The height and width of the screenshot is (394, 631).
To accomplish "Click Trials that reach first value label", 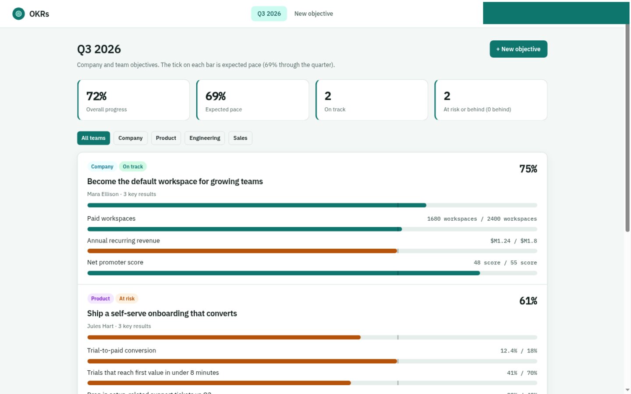I will (x=153, y=373).
